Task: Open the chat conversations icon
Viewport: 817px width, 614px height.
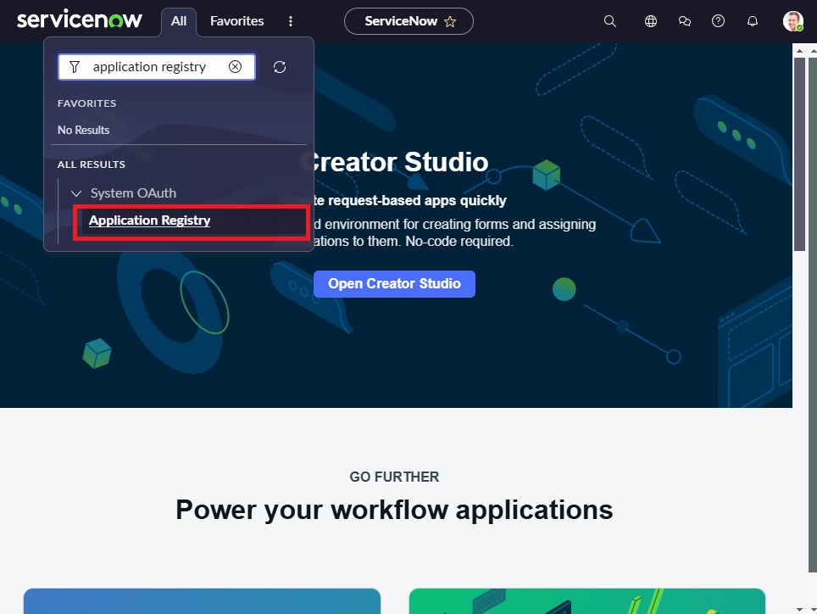Action: 684,21
